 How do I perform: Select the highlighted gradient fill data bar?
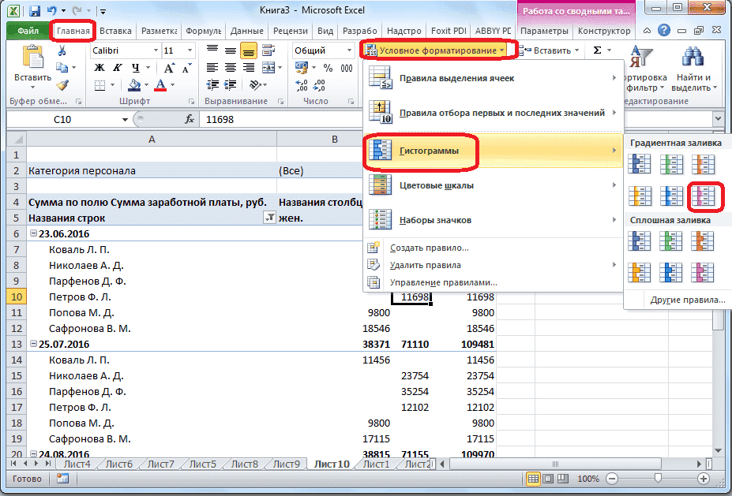[705, 196]
